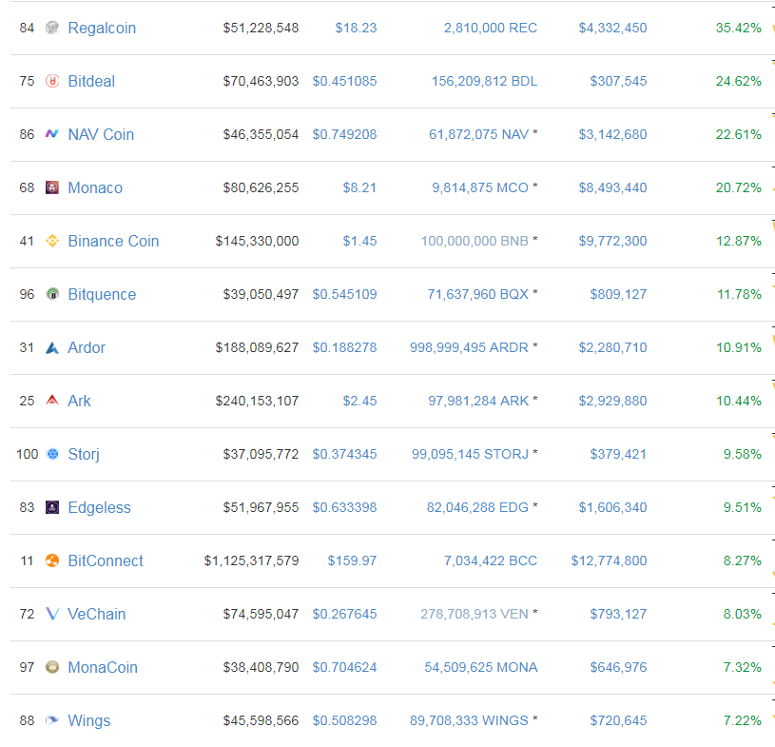Click Wings change 7.22%

(743, 720)
